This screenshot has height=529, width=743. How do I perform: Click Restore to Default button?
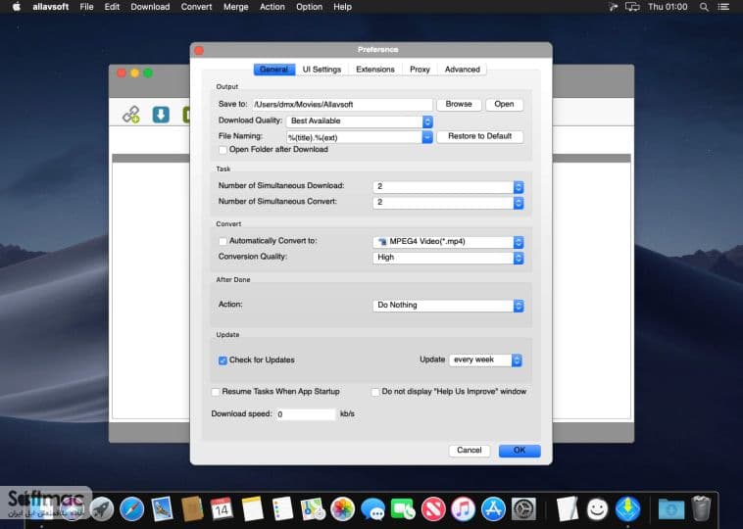(479, 136)
